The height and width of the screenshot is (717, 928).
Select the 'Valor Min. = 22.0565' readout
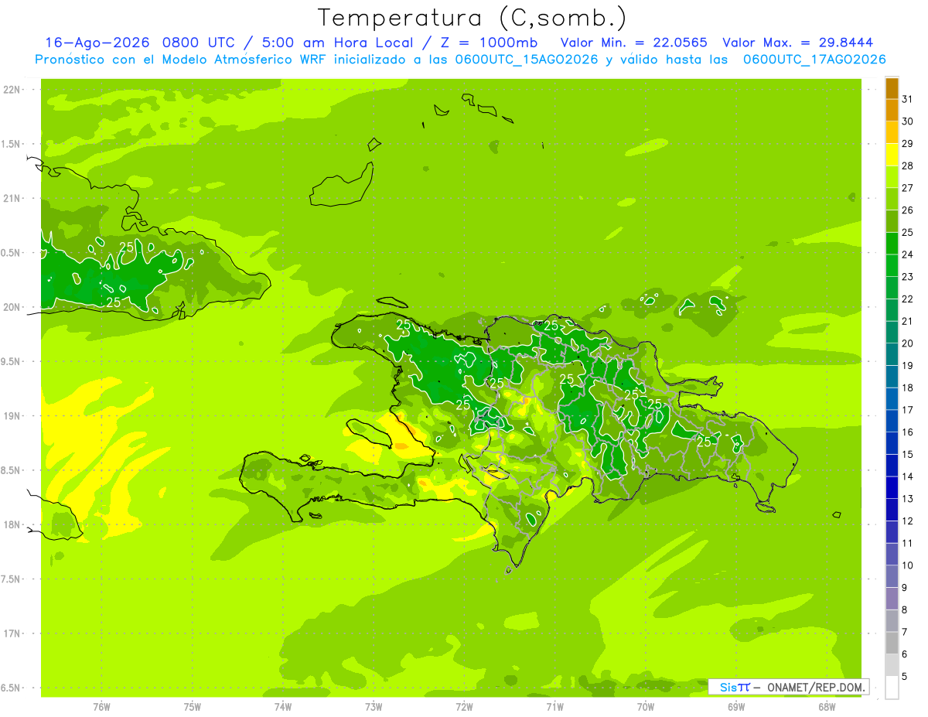pyautogui.click(x=634, y=43)
